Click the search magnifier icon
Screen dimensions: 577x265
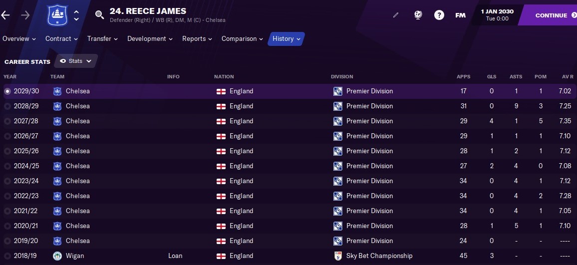pyautogui.click(x=99, y=14)
